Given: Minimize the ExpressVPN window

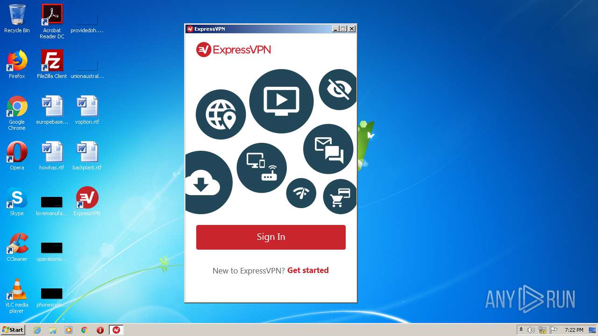Looking at the screenshot, I should tap(335, 29).
